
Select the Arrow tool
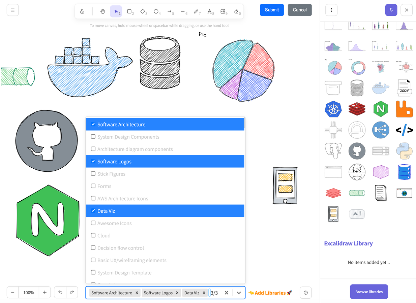click(170, 11)
